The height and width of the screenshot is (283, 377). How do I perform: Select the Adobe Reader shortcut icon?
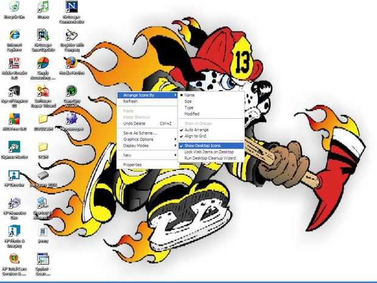click(14, 63)
